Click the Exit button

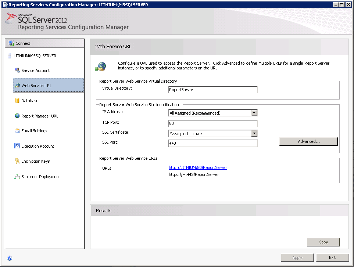332,257
